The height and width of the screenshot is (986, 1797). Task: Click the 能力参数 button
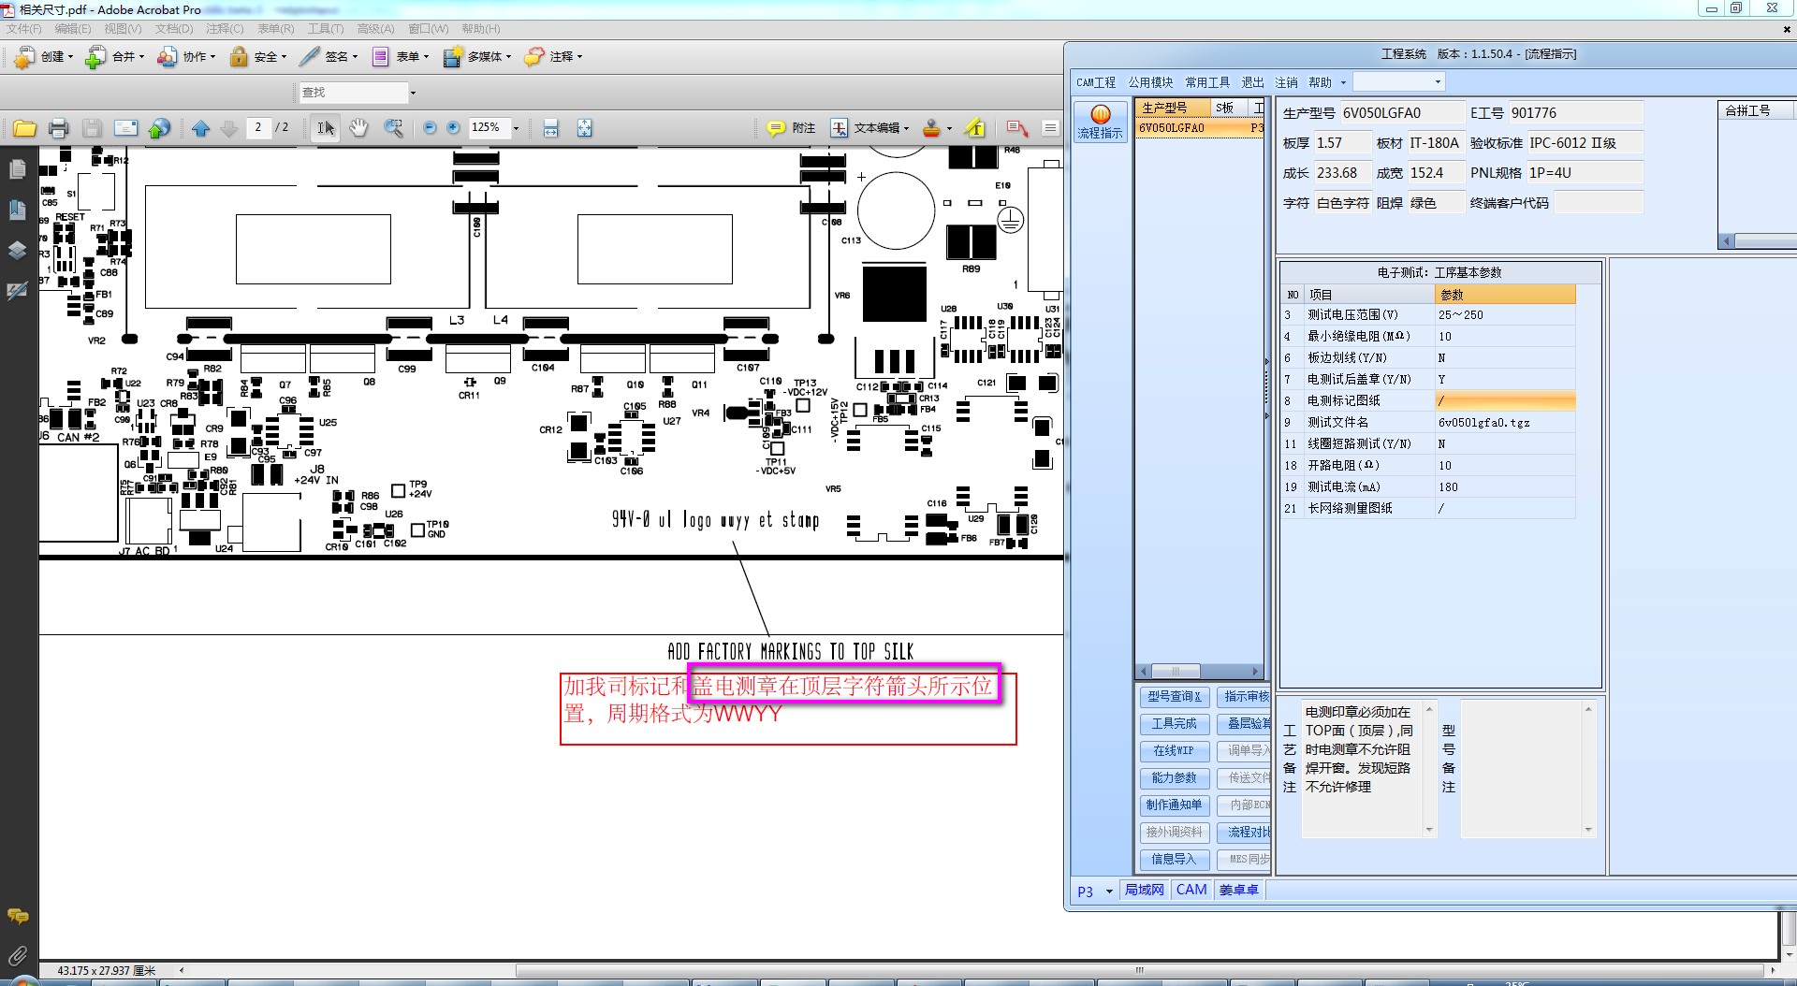[x=1174, y=778]
